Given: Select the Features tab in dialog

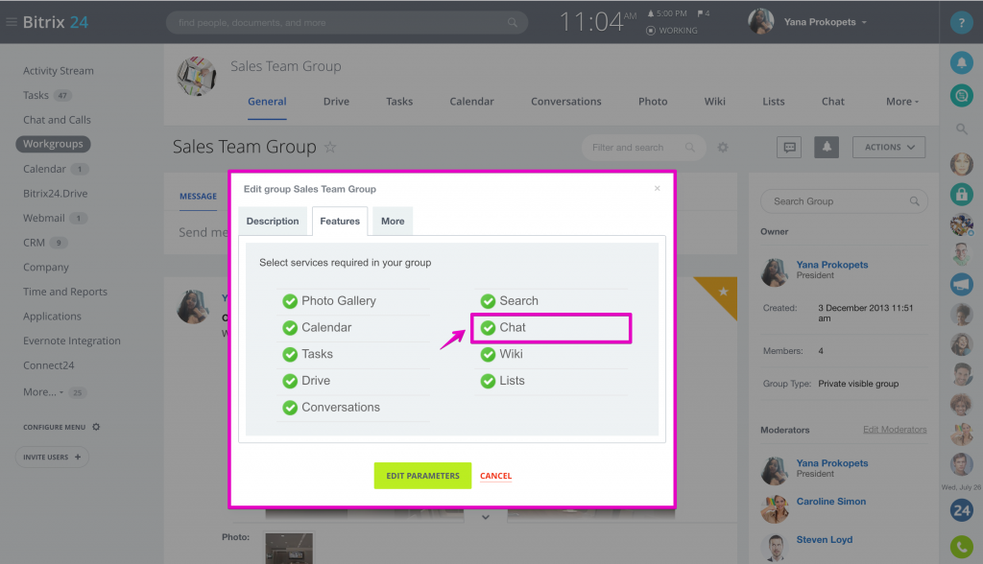Looking at the screenshot, I should point(340,222).
